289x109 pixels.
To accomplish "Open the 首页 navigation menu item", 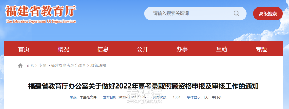I will (x=24, y=49).
